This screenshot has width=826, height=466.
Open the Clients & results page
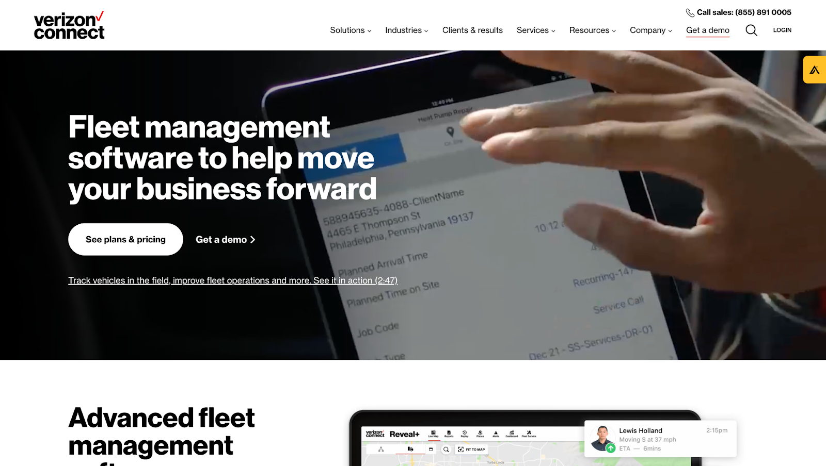pyautogui.click(x=472, y=30)
